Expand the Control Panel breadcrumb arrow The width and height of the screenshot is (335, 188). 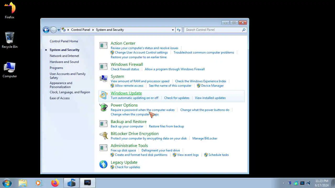(x=93, y=30)
